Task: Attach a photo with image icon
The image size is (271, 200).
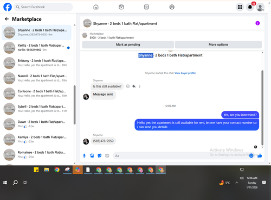Action: (92, 155)
